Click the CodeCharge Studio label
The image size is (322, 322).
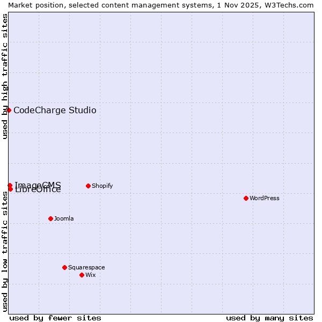click(x=55, y=111)
